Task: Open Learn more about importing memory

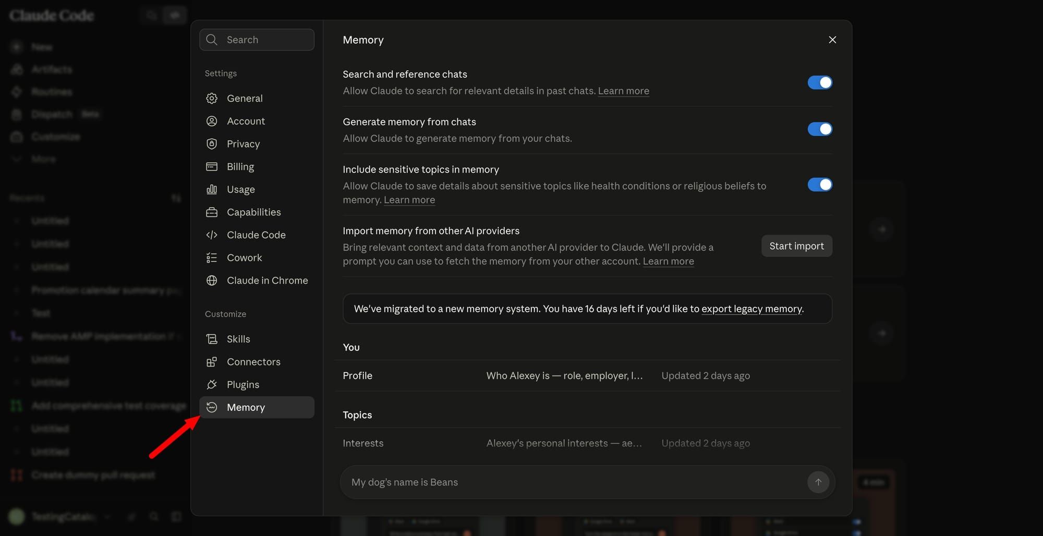Action: [x=668, y=261]
